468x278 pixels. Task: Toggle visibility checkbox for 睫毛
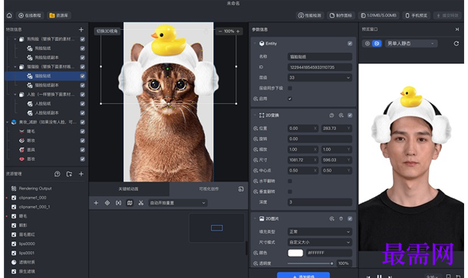coord(82,132)
